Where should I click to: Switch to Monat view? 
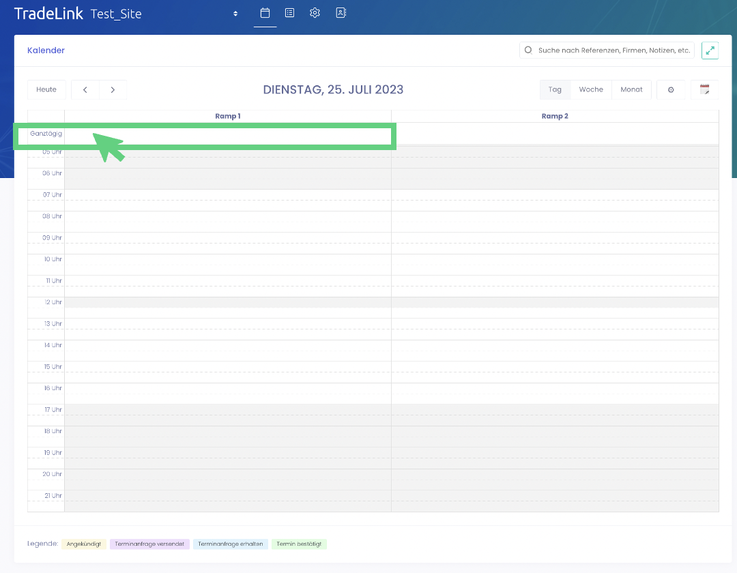point(631,90)
